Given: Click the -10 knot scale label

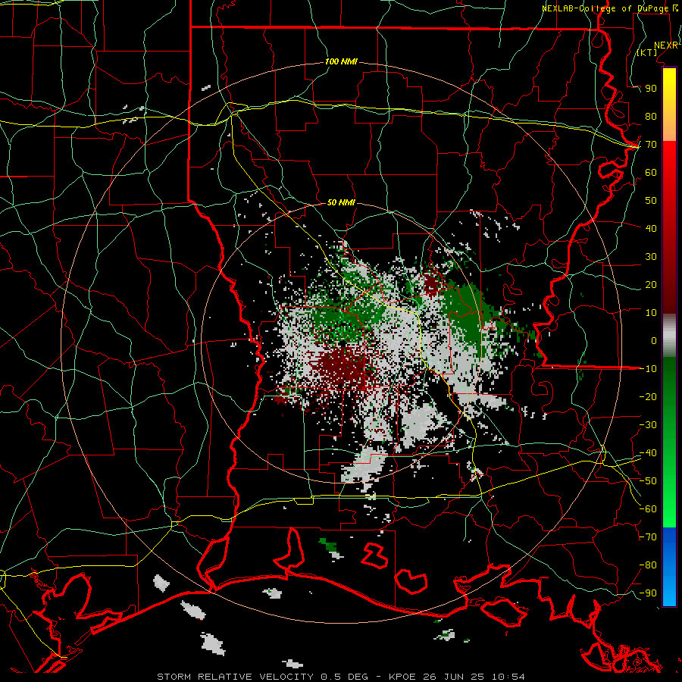Looking at the screenshot, I should tap(648, 369).
